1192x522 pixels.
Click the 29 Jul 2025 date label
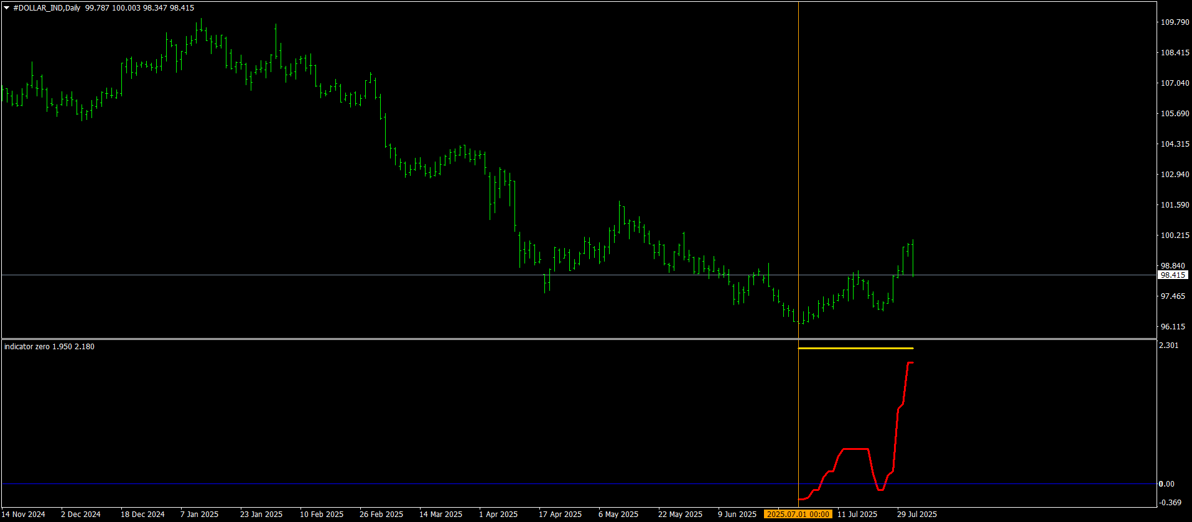coord(916,514)
